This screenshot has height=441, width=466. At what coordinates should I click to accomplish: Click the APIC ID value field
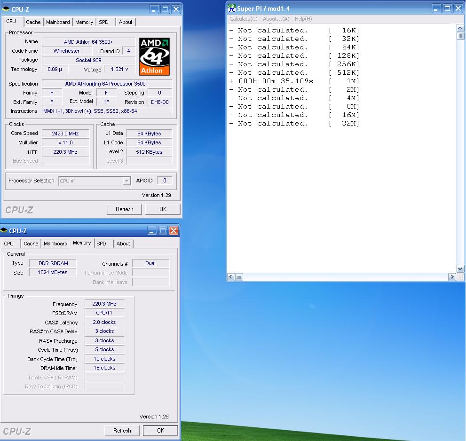pos(165,181)
